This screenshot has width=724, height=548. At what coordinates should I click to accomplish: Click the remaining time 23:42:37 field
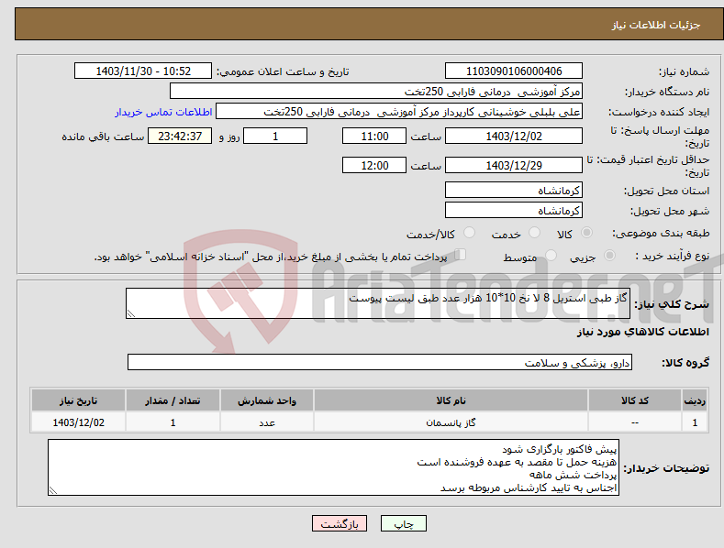tap(180, 136)
